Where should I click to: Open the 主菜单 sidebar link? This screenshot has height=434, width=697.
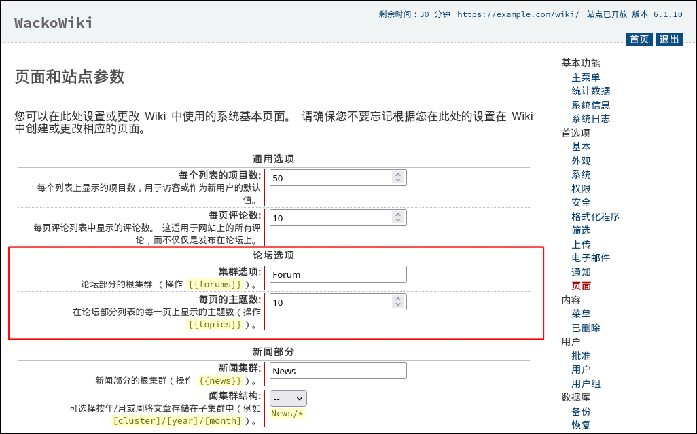tap(586, 77)
